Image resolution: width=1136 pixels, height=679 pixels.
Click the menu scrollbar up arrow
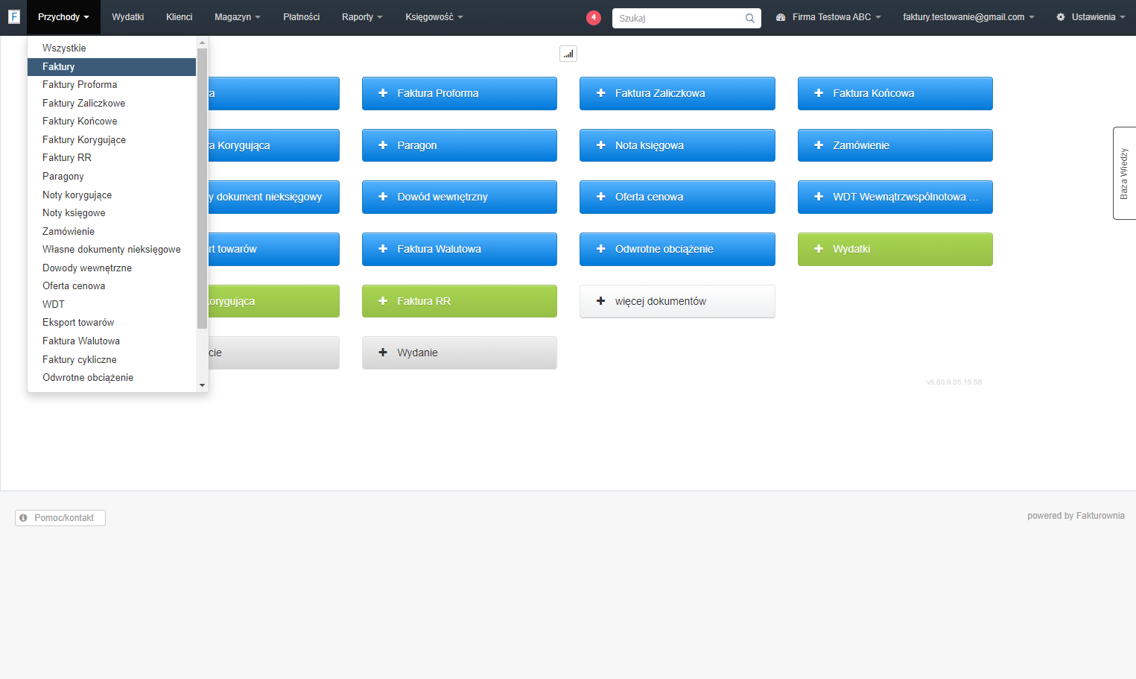click(x=202, y=42)
